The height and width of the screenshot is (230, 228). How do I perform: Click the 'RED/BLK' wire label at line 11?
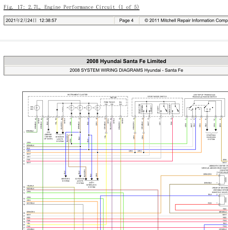click(30, 189)
